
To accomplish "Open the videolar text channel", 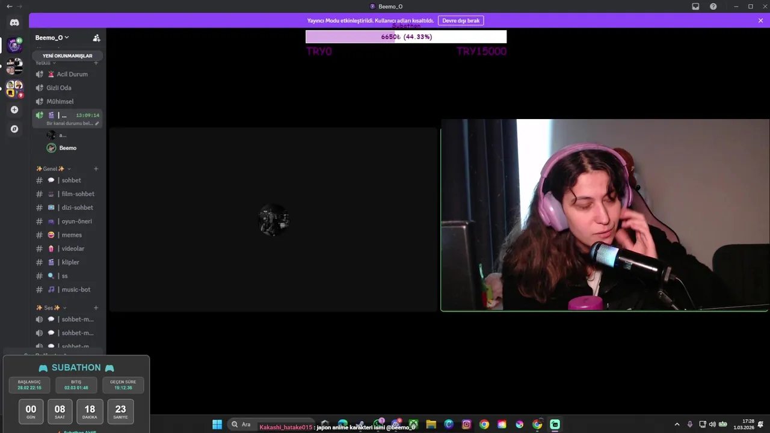I will point(67,248).
